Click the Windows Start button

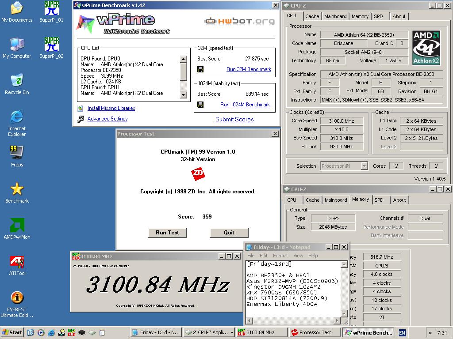click(12, 333)
